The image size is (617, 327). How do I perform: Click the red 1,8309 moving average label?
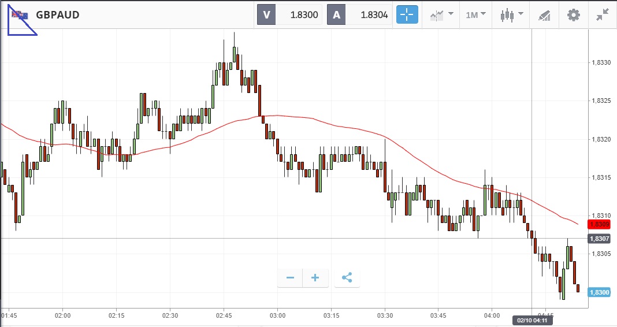coord(599,224)
